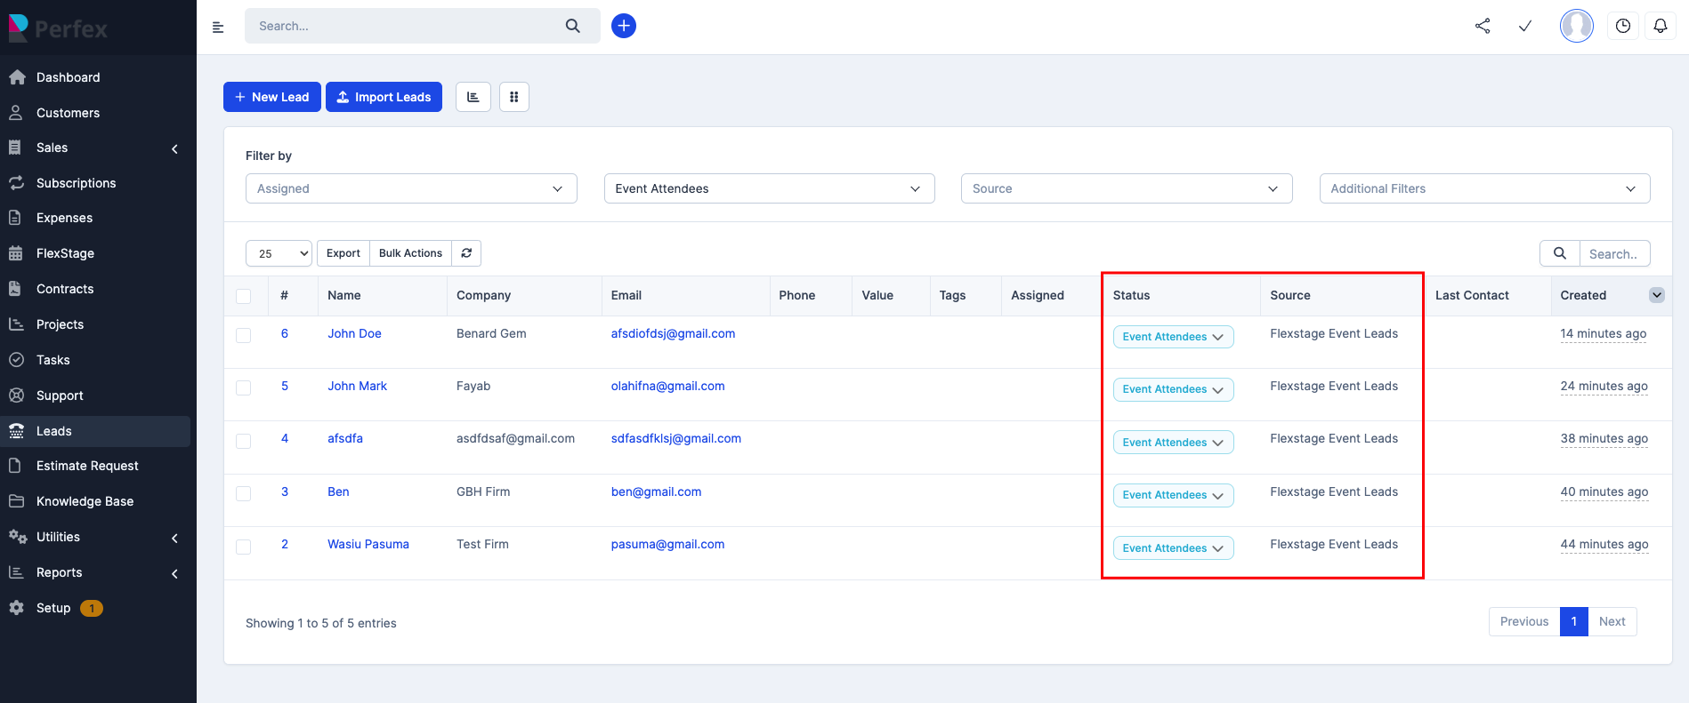Open the Source filter dropdown
1689x703 pixels.
[x=1127, y=188]
